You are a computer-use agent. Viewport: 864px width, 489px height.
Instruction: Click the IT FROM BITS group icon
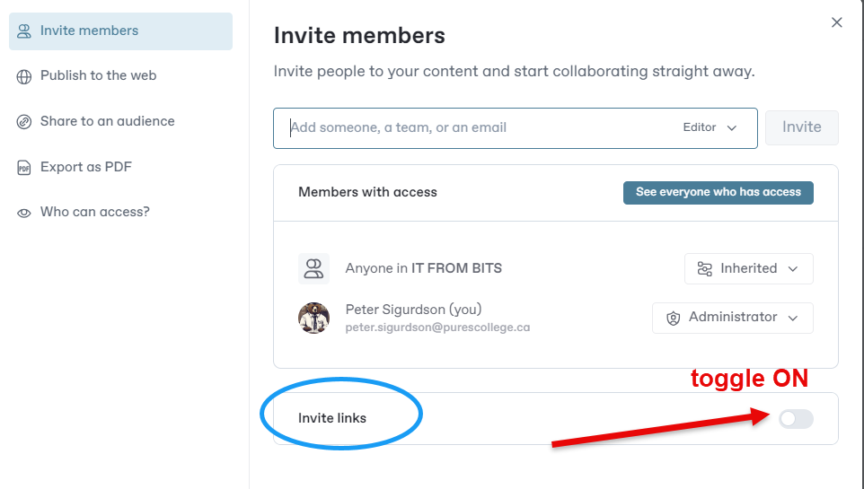point(313,268)
